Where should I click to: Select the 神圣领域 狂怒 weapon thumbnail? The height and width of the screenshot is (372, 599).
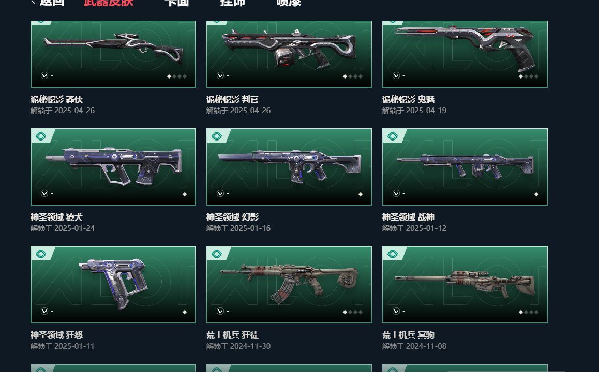point(113,285)
